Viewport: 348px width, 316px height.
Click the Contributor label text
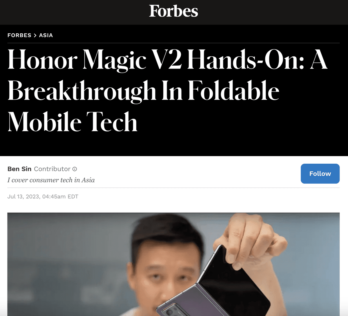pos(52,169)
